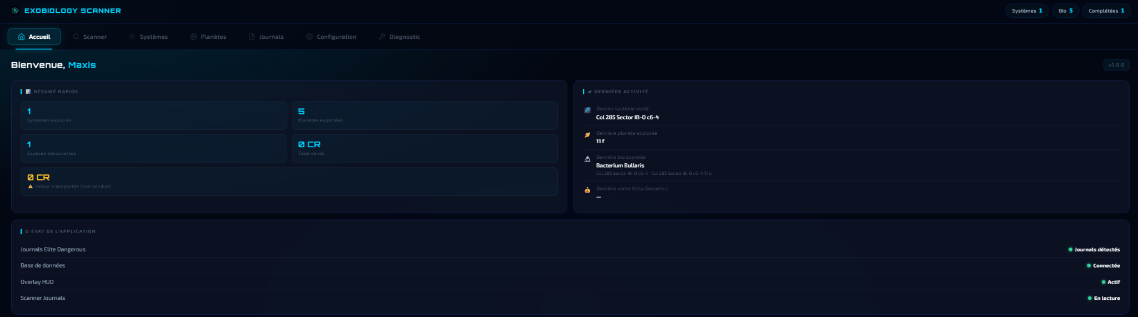1138x317 pixels.
Task: Click the gear icon beside Configuration
Action: coord(310,37)
